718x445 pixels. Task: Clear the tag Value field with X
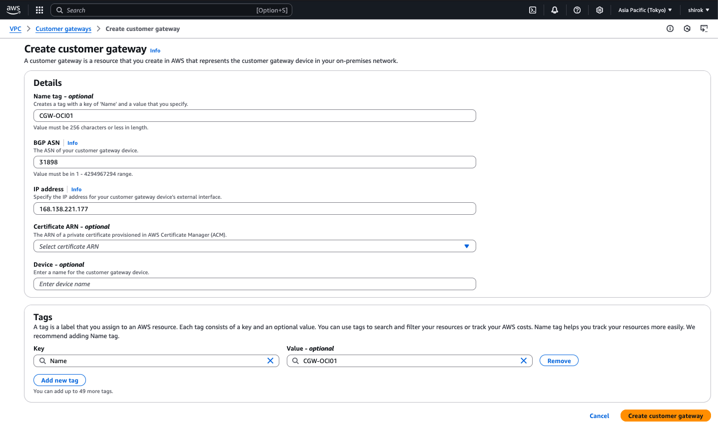pyautogui.click(x=524, y=361)
